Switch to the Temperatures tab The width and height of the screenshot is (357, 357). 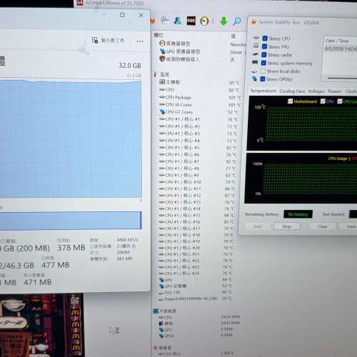pos(263,91)
